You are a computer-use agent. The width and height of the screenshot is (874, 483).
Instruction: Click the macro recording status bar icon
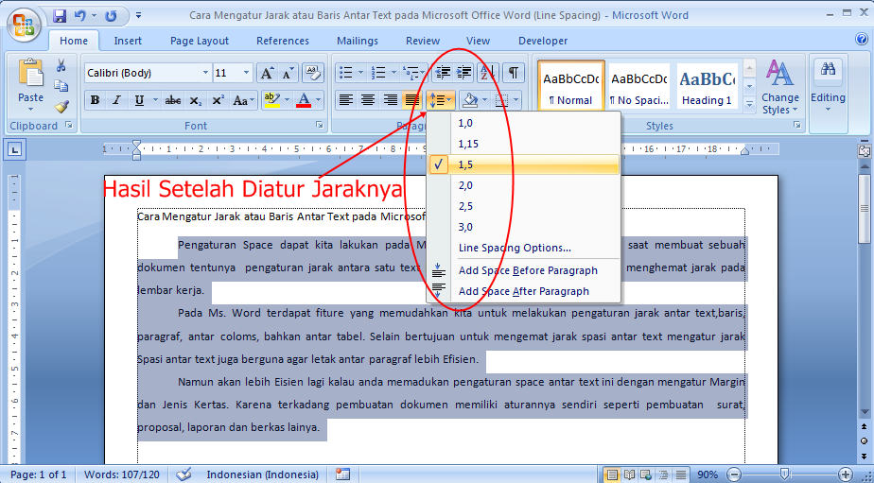(x=342, y=474)
